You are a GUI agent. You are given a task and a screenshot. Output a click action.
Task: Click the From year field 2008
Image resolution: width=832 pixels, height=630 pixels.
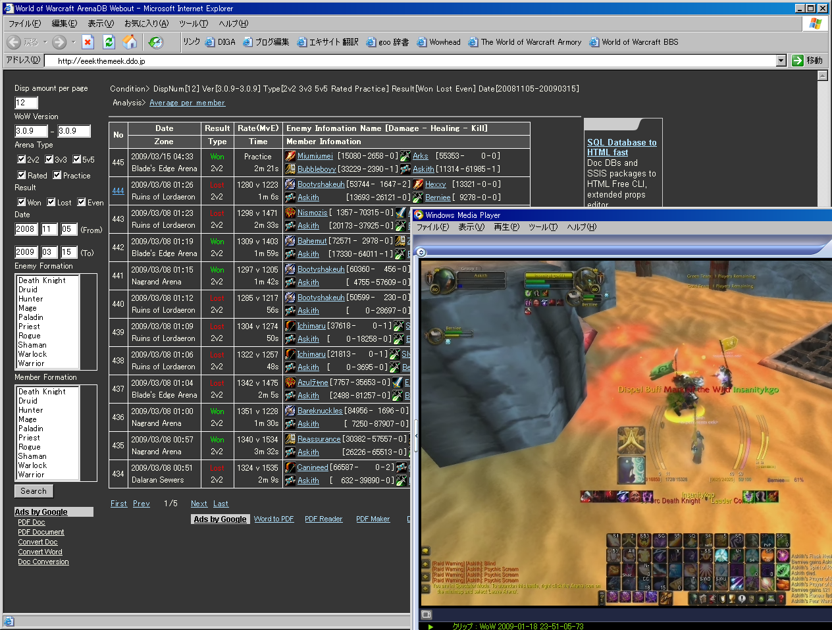coord(26,229)
